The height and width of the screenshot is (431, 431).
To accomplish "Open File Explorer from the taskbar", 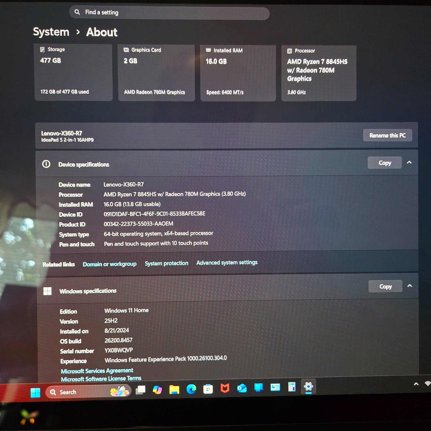I will [174, 389].
